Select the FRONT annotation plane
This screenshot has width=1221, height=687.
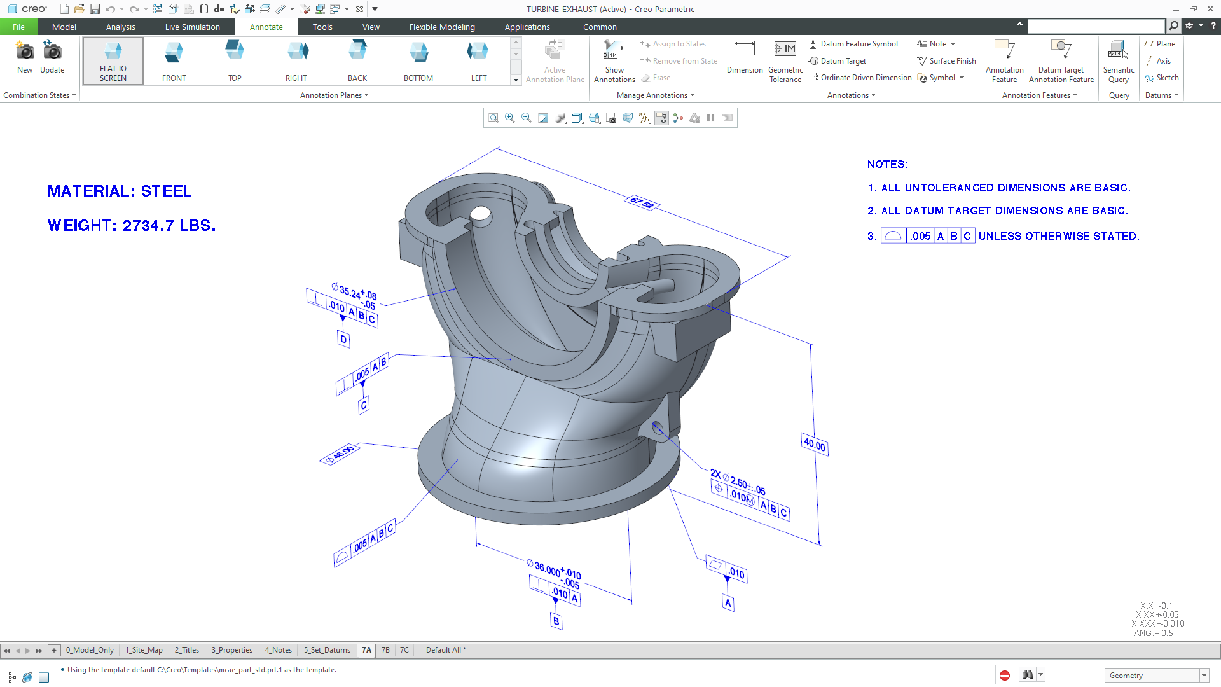tap(174, 61)
